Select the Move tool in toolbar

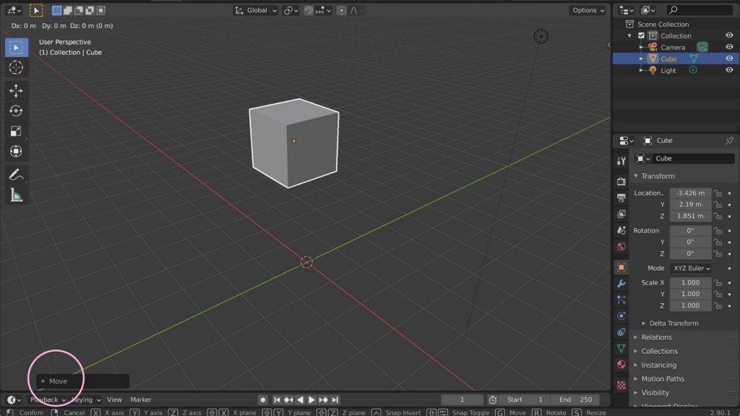(16, 90)
